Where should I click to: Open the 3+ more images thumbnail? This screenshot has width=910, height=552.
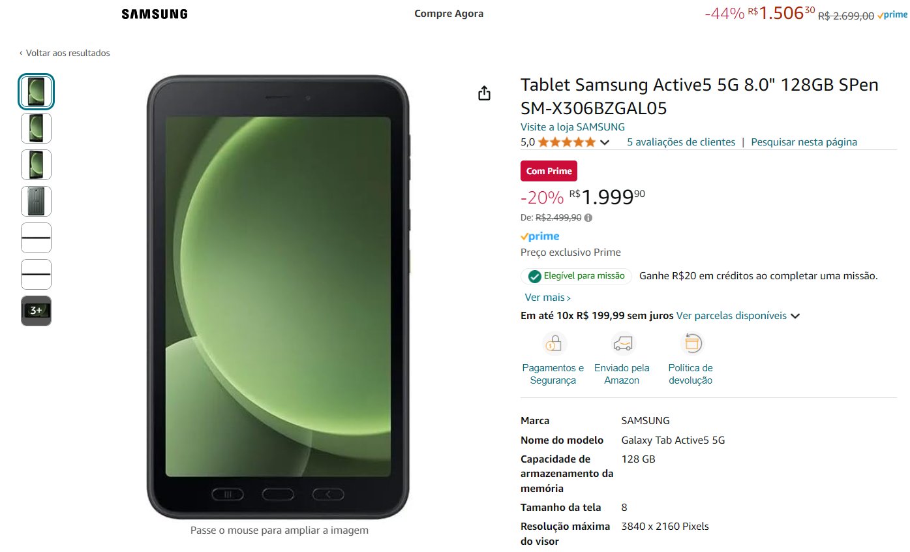click(37, 311)
